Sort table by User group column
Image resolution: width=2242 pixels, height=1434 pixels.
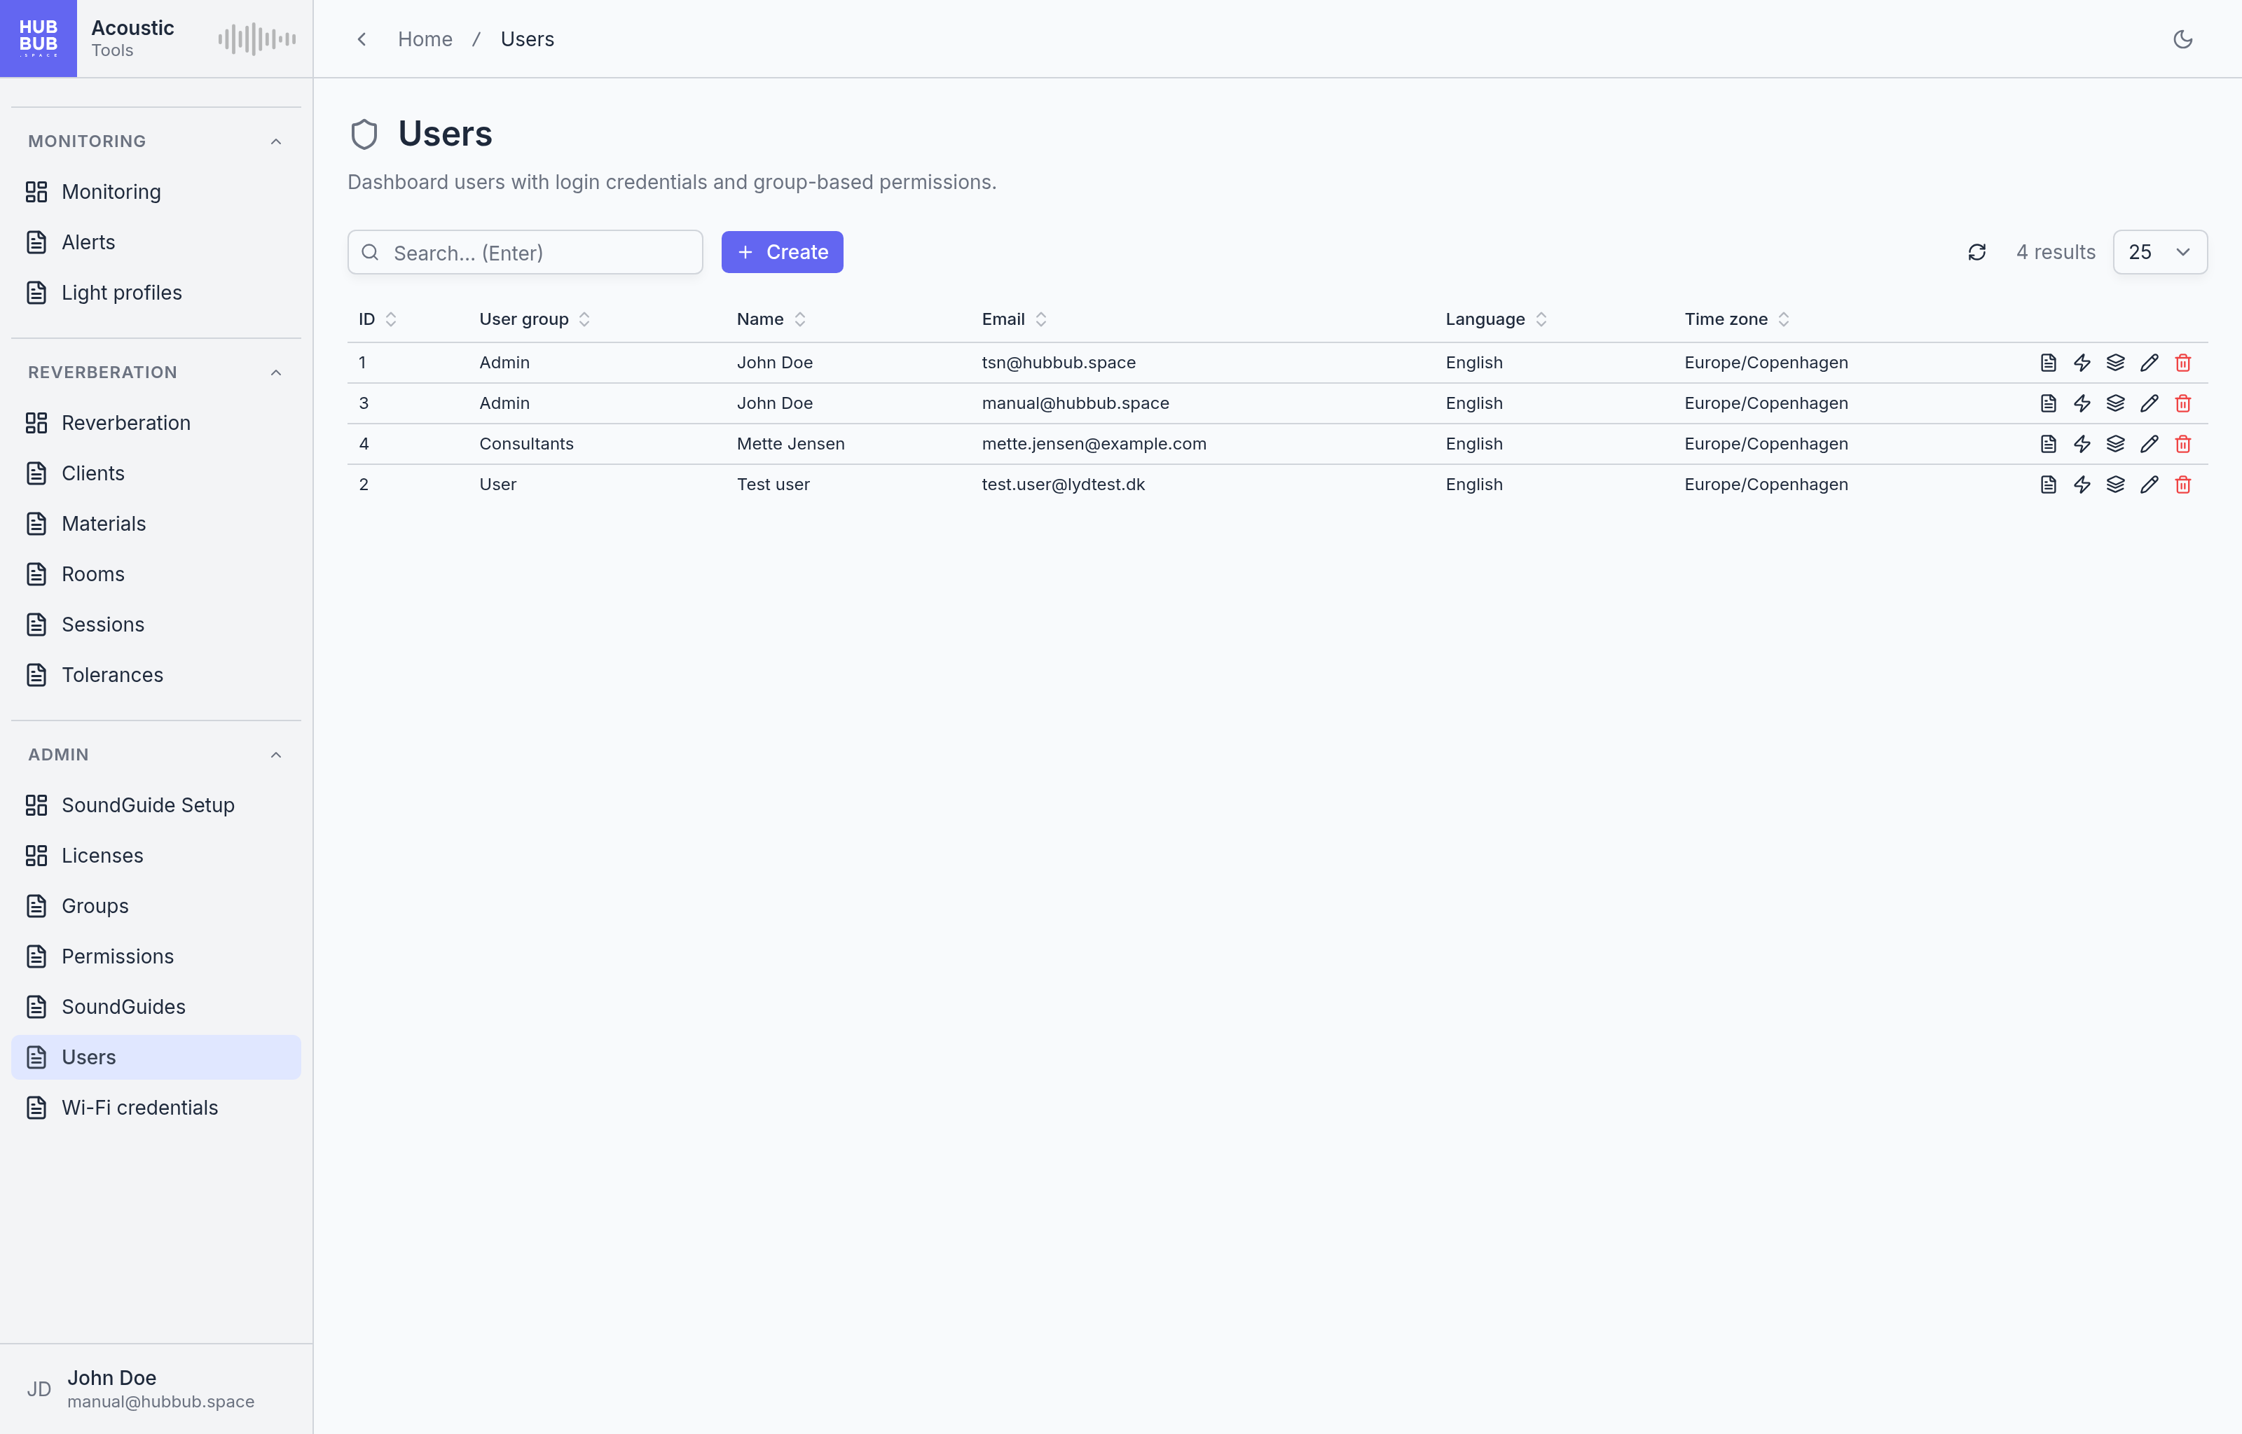click(535, 319)
